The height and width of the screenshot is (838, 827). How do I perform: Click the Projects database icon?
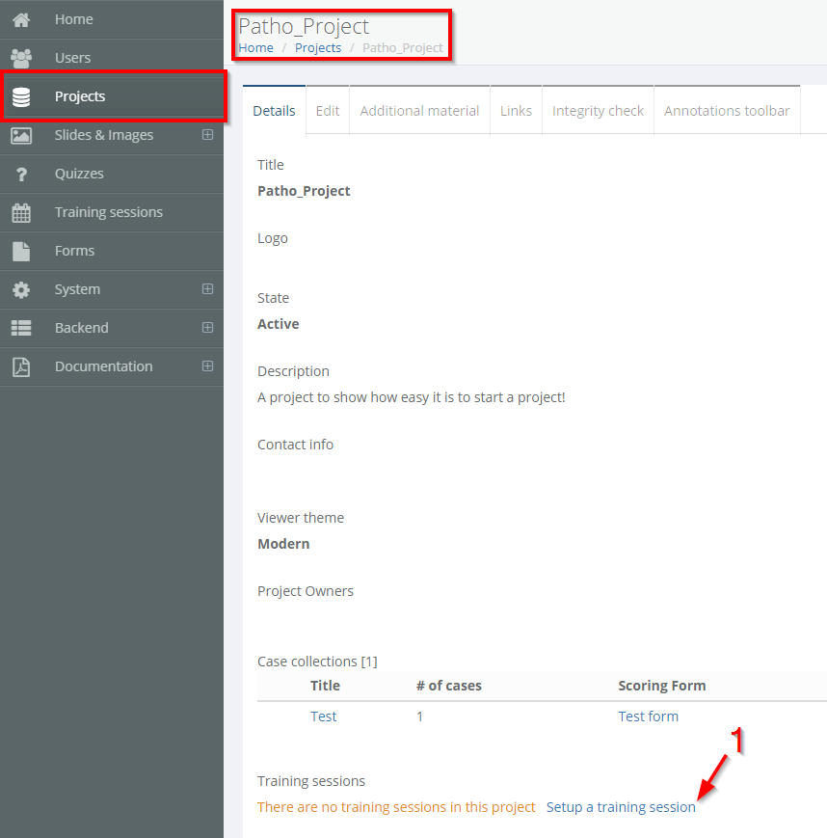tap(20, 96)
